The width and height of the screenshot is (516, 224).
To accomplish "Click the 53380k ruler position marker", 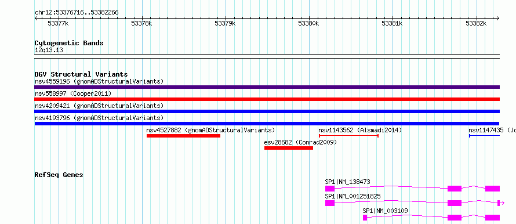I will tap(309, 23).
